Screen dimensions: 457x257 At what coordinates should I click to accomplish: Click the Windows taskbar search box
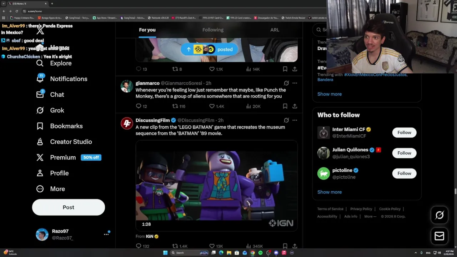[189, 253]
